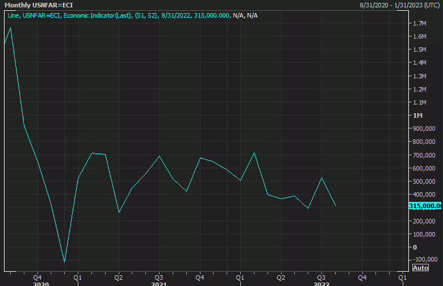Click the 700,000 axis label
This screenshot has height=286, width=443.
click(424, 155)
